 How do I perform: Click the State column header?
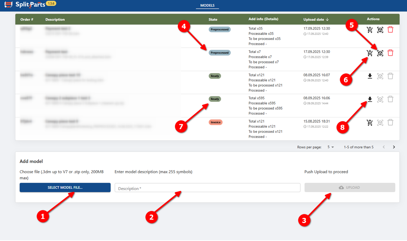coord(213,19)
